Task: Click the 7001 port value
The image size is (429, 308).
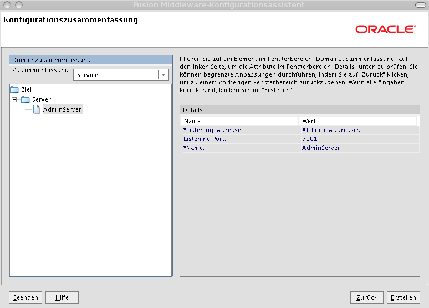Action: click(309, 139)
